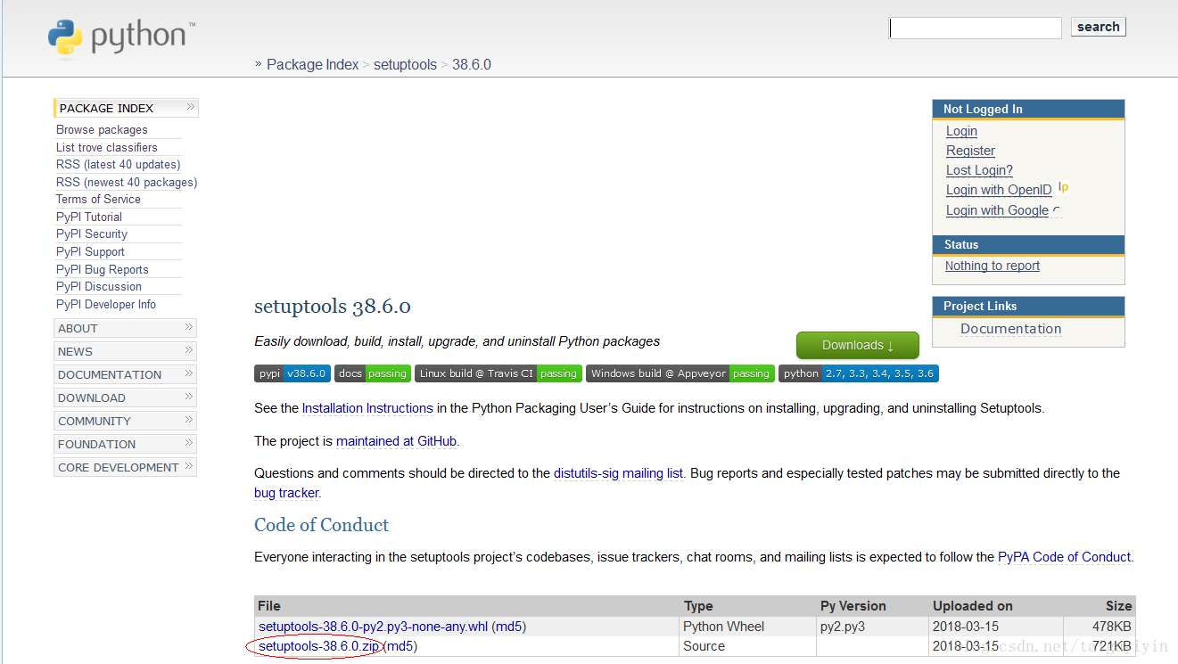
Task: Open RSS latest 40 updates link
Action: coord(118,164)
